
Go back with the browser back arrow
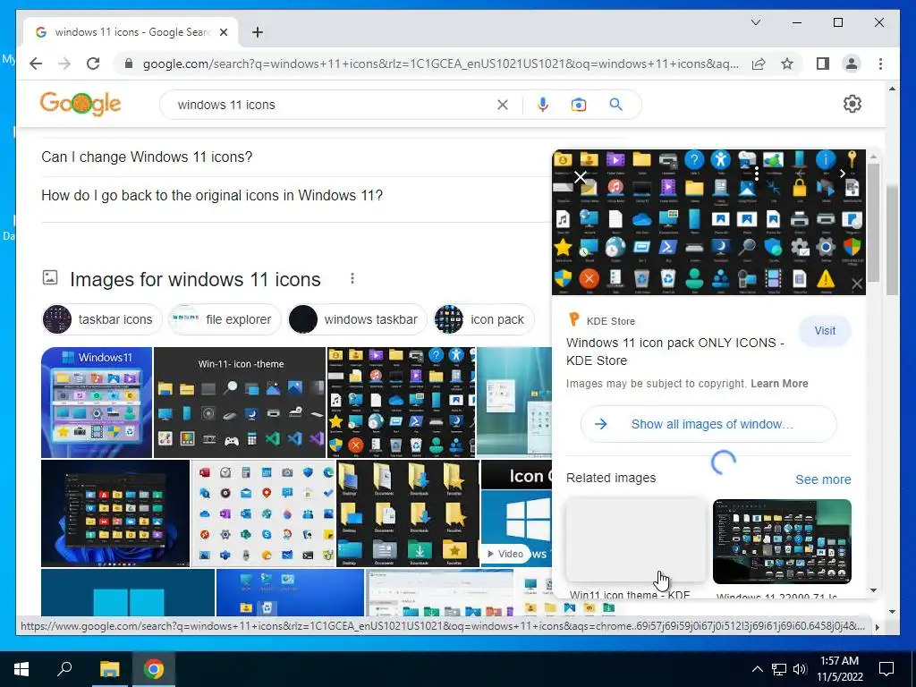tap(36, 64)
